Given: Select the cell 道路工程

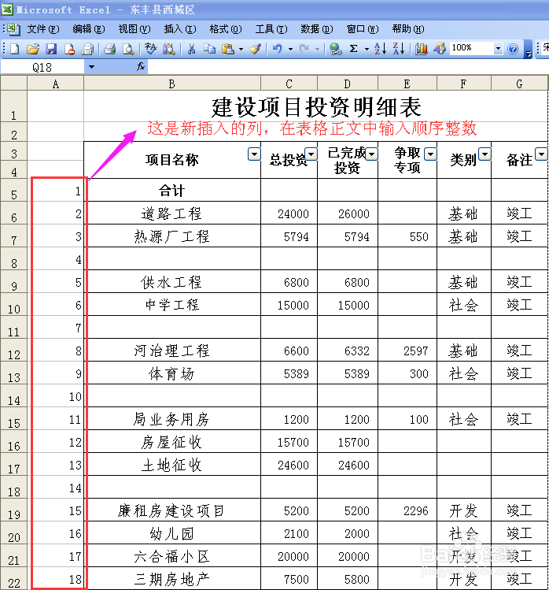Looking at the screenshot, I should coord(172,213).
